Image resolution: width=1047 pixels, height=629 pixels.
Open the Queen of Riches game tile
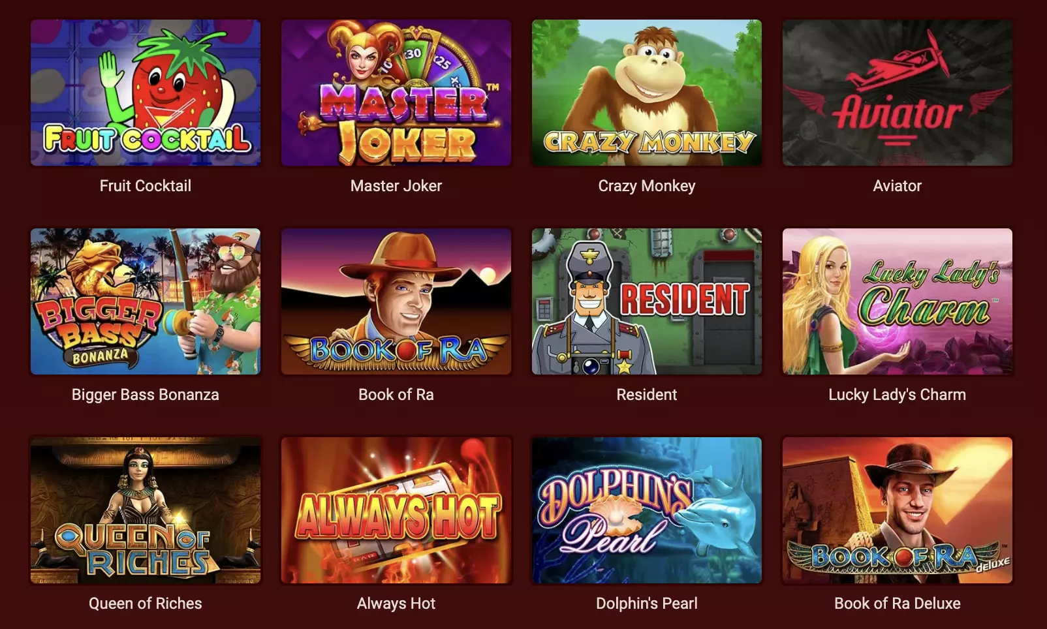pos(146,510)
